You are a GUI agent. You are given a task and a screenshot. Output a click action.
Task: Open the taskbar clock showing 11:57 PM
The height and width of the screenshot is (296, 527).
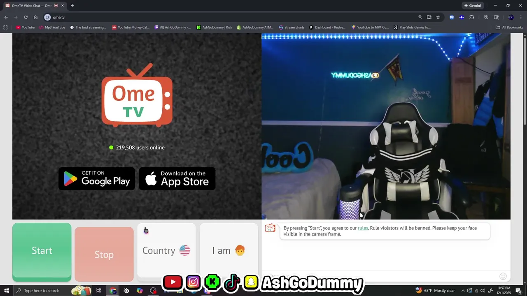(x=504, y=291)
